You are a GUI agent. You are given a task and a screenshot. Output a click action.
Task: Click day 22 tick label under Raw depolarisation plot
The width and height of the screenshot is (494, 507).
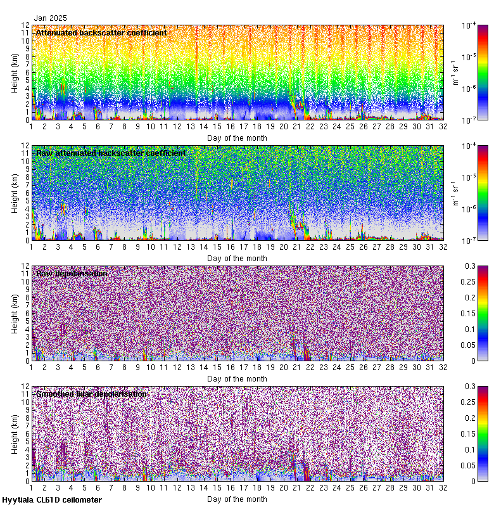pos(310,368)
